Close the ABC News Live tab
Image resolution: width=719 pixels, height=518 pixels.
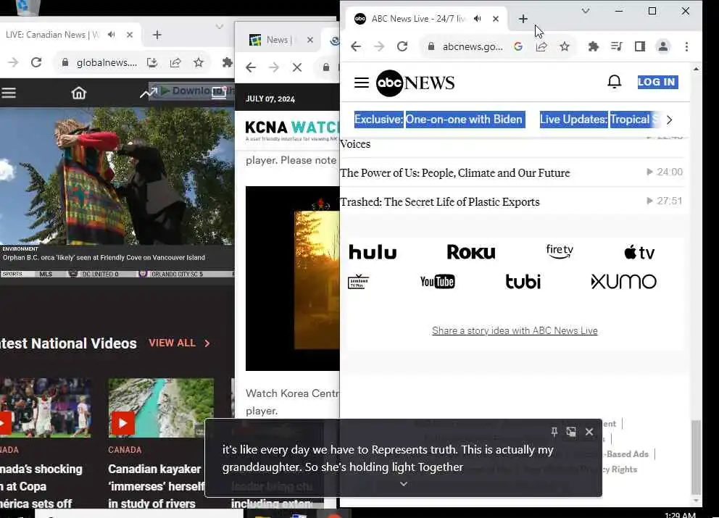point(496,19)
